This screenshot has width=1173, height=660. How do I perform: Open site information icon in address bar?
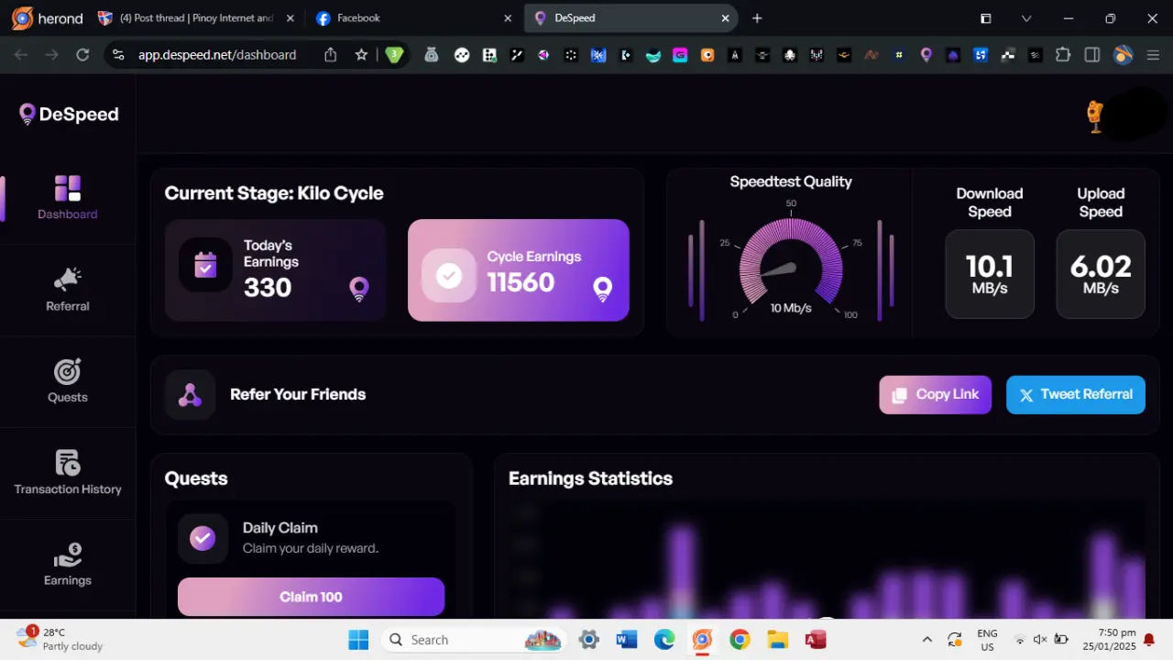(118, 55)
